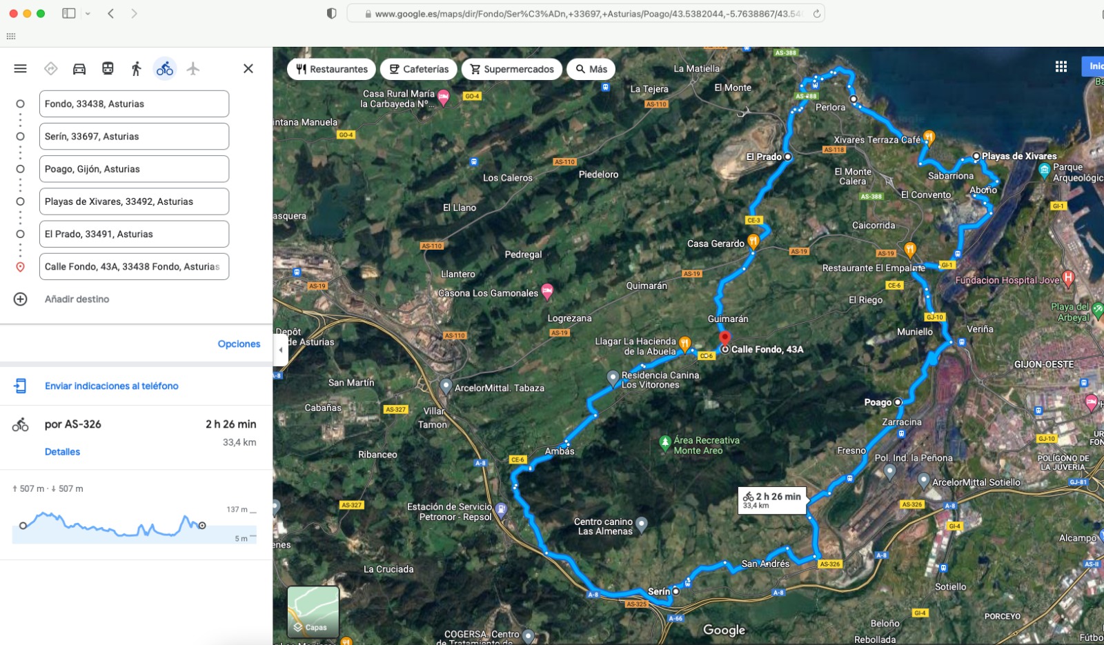
Task: Open the Safari sidebar dropdown chevron
Action: 88,14
